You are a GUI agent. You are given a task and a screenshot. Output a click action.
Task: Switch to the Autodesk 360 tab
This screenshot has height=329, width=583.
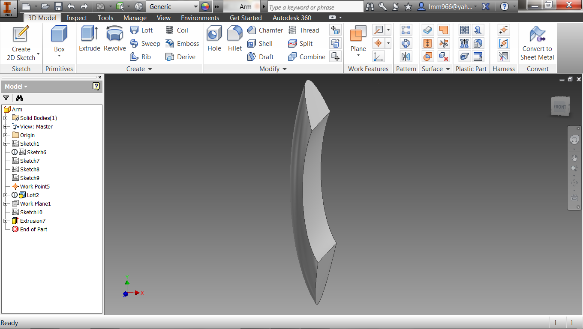(292, 18)
